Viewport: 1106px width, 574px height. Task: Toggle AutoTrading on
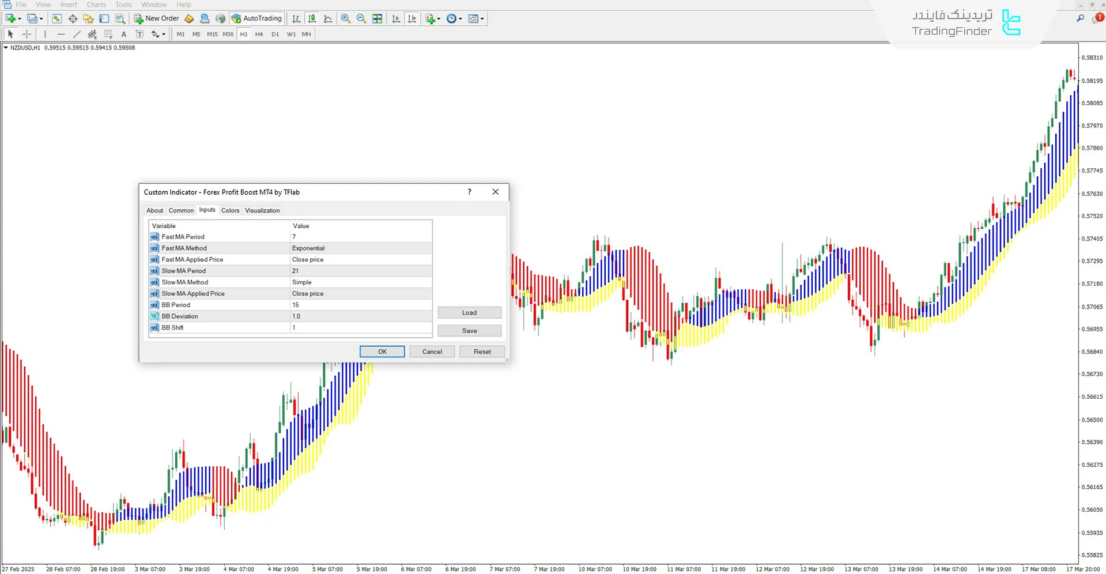tap(256, 18)
